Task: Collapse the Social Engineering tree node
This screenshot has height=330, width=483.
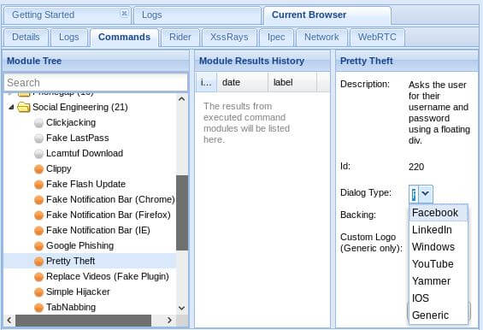Action: 11,107
